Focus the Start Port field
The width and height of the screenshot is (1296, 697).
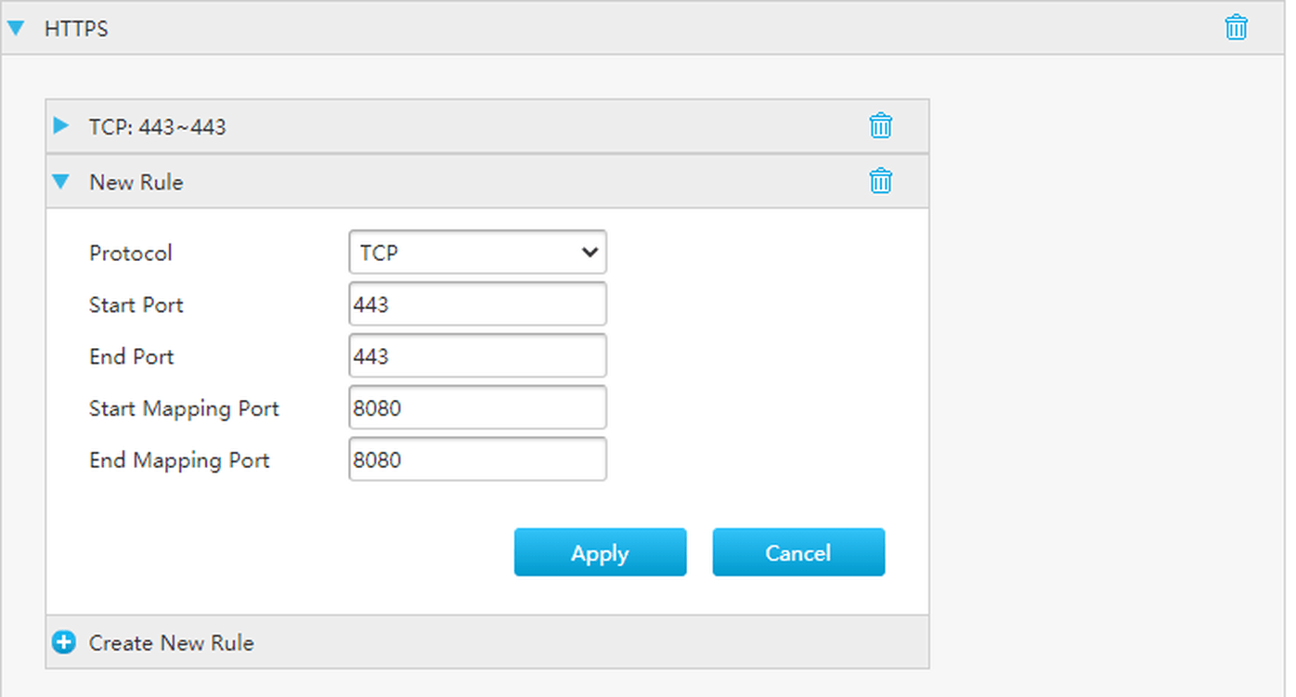[x=477, y=304]
